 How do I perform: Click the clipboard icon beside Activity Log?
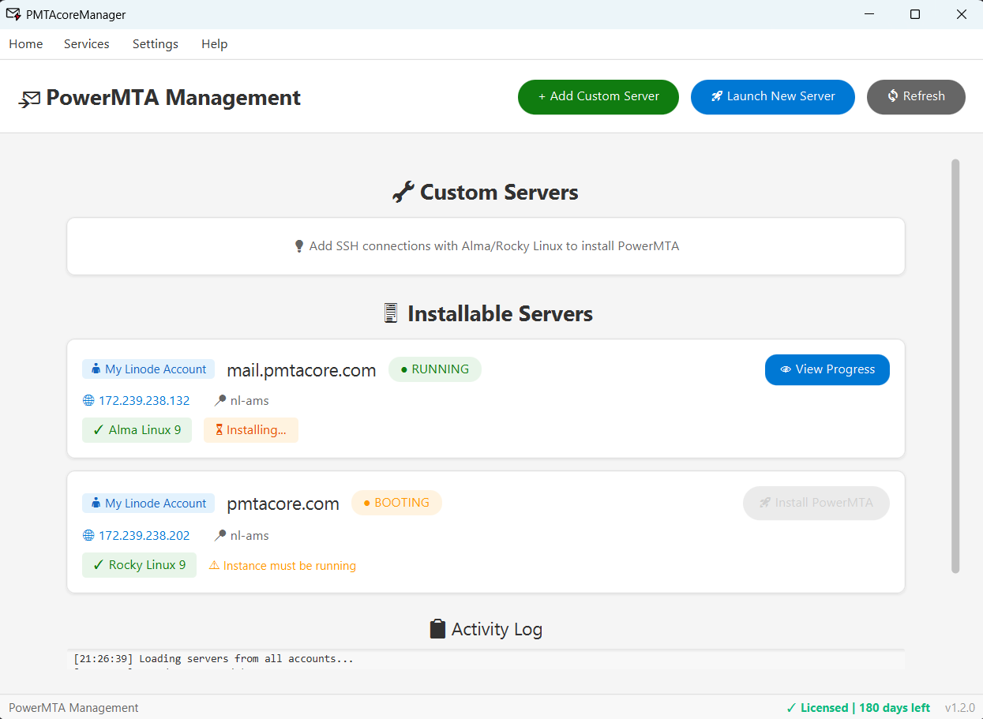(x=436, y=628)
